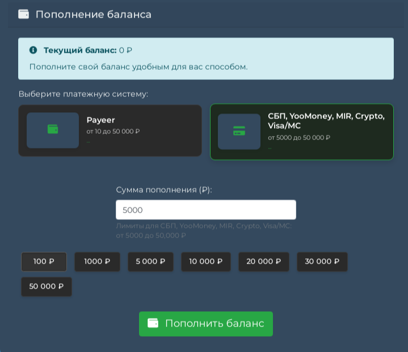
Task: Choose the 1000 ₽ preset amount
Action: (x=97, y=261)
